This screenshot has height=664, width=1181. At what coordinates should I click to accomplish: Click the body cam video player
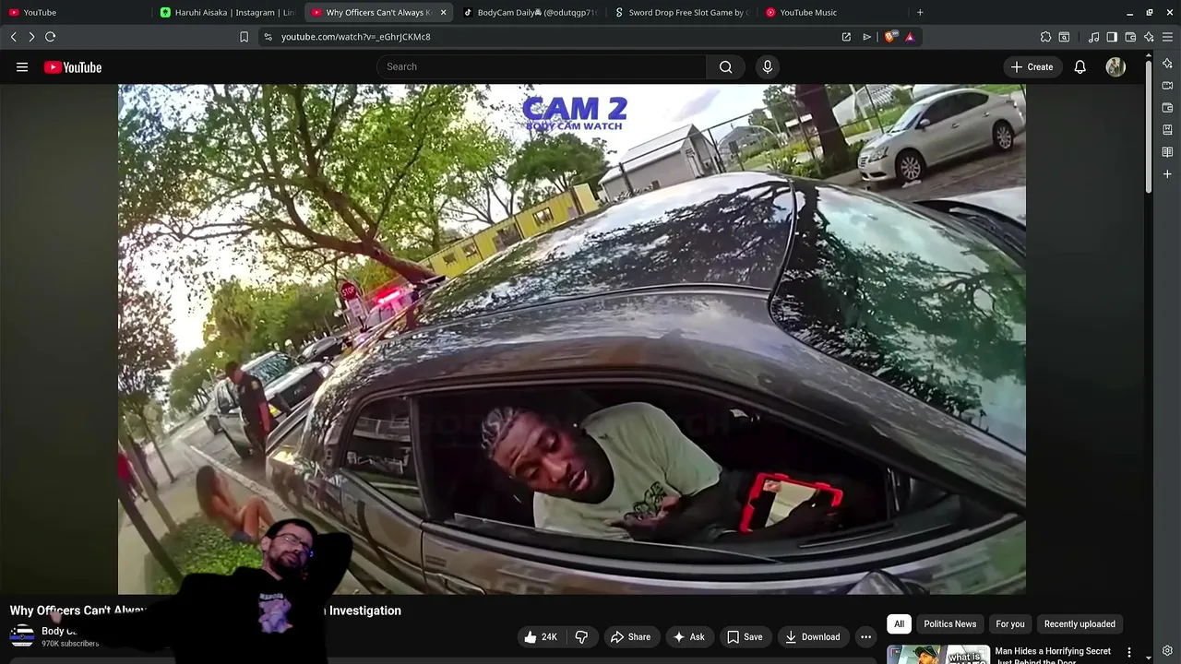click(x=571, y=339)
